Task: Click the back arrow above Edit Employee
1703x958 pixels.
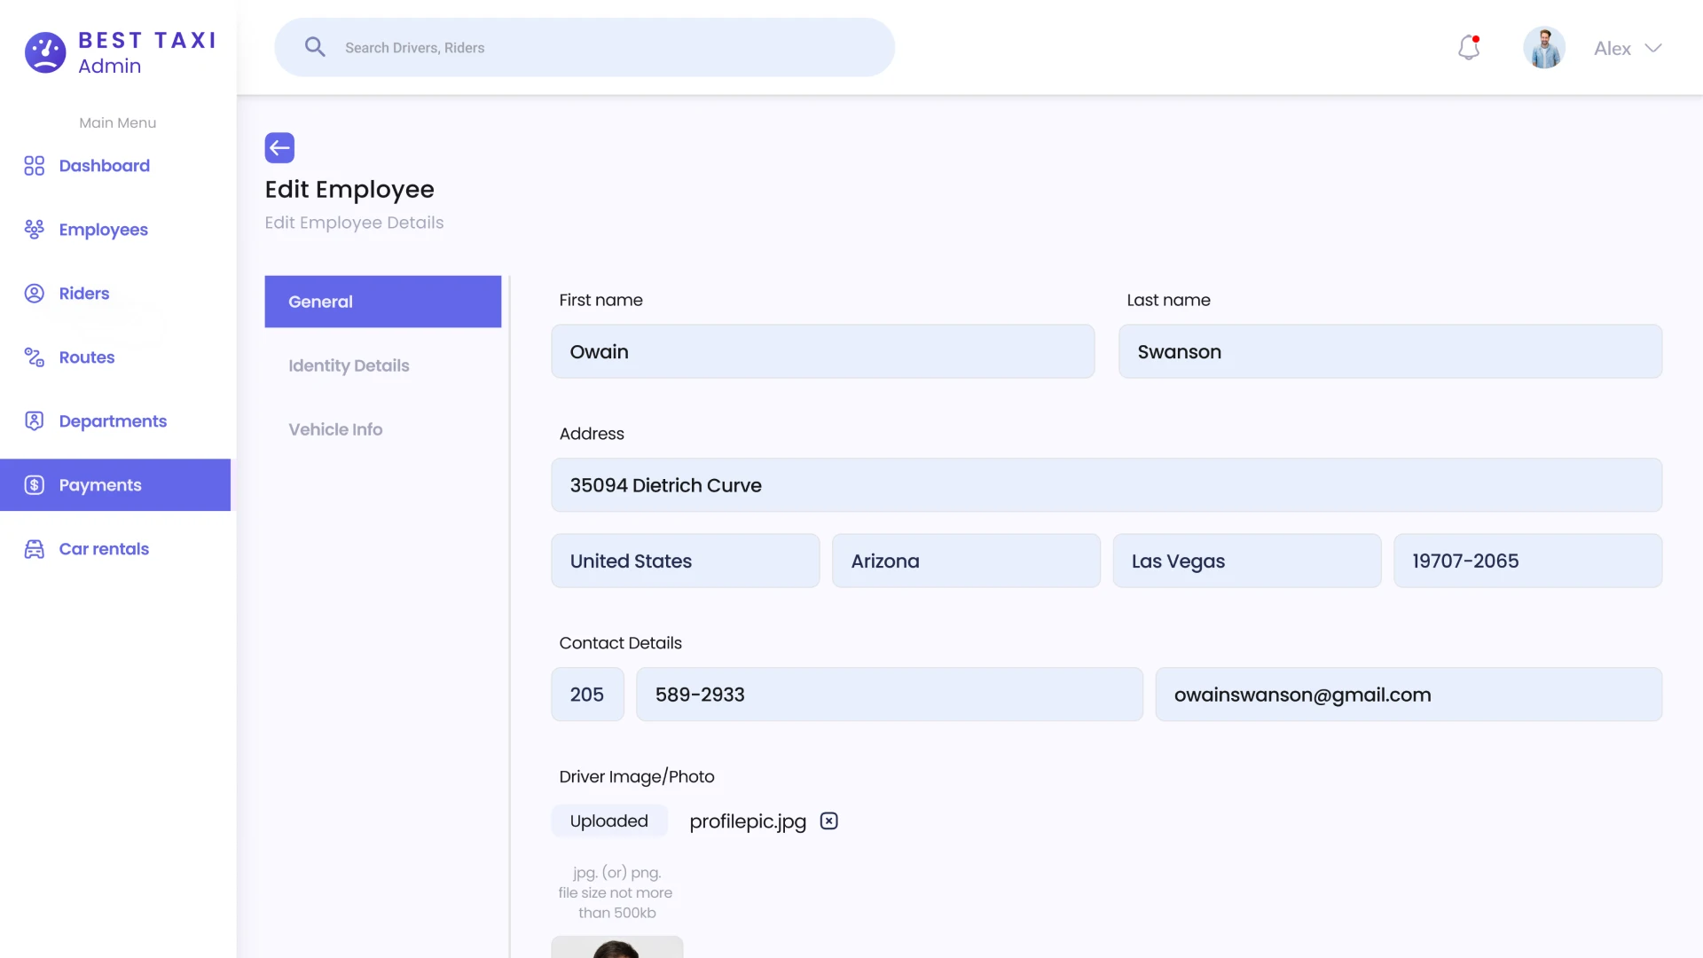Action: (279, 147)
